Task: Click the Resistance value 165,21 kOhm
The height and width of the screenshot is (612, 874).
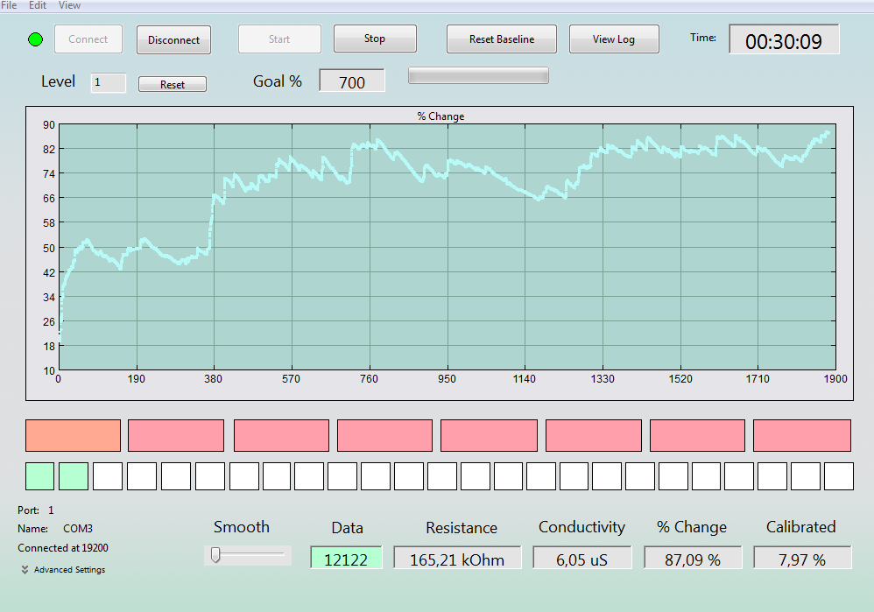Action: (x=457, y=559)
